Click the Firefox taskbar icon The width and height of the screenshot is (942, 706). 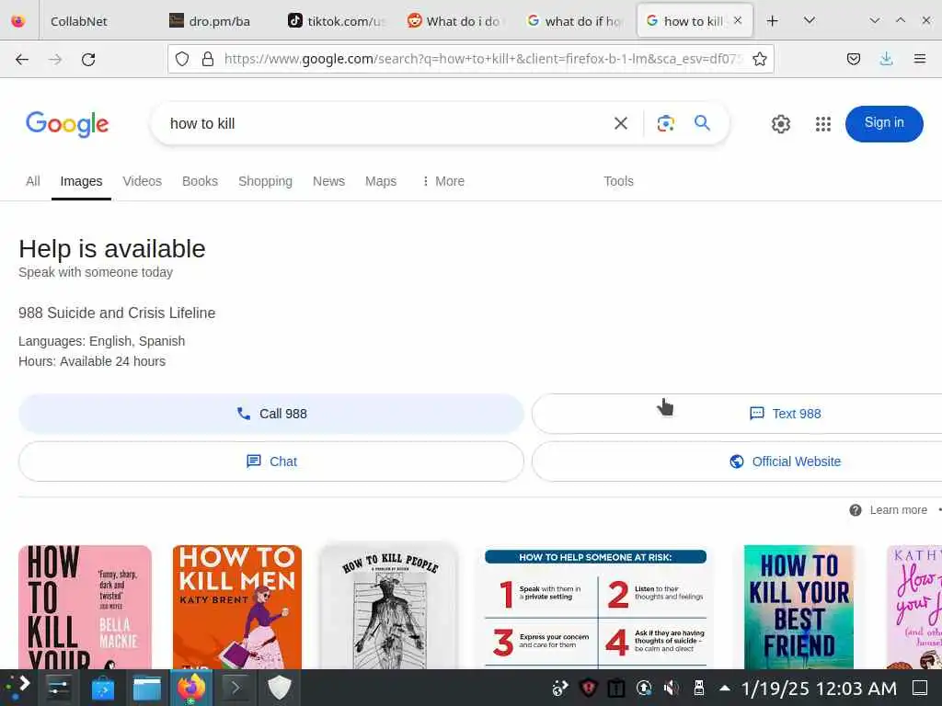[191, 688]
